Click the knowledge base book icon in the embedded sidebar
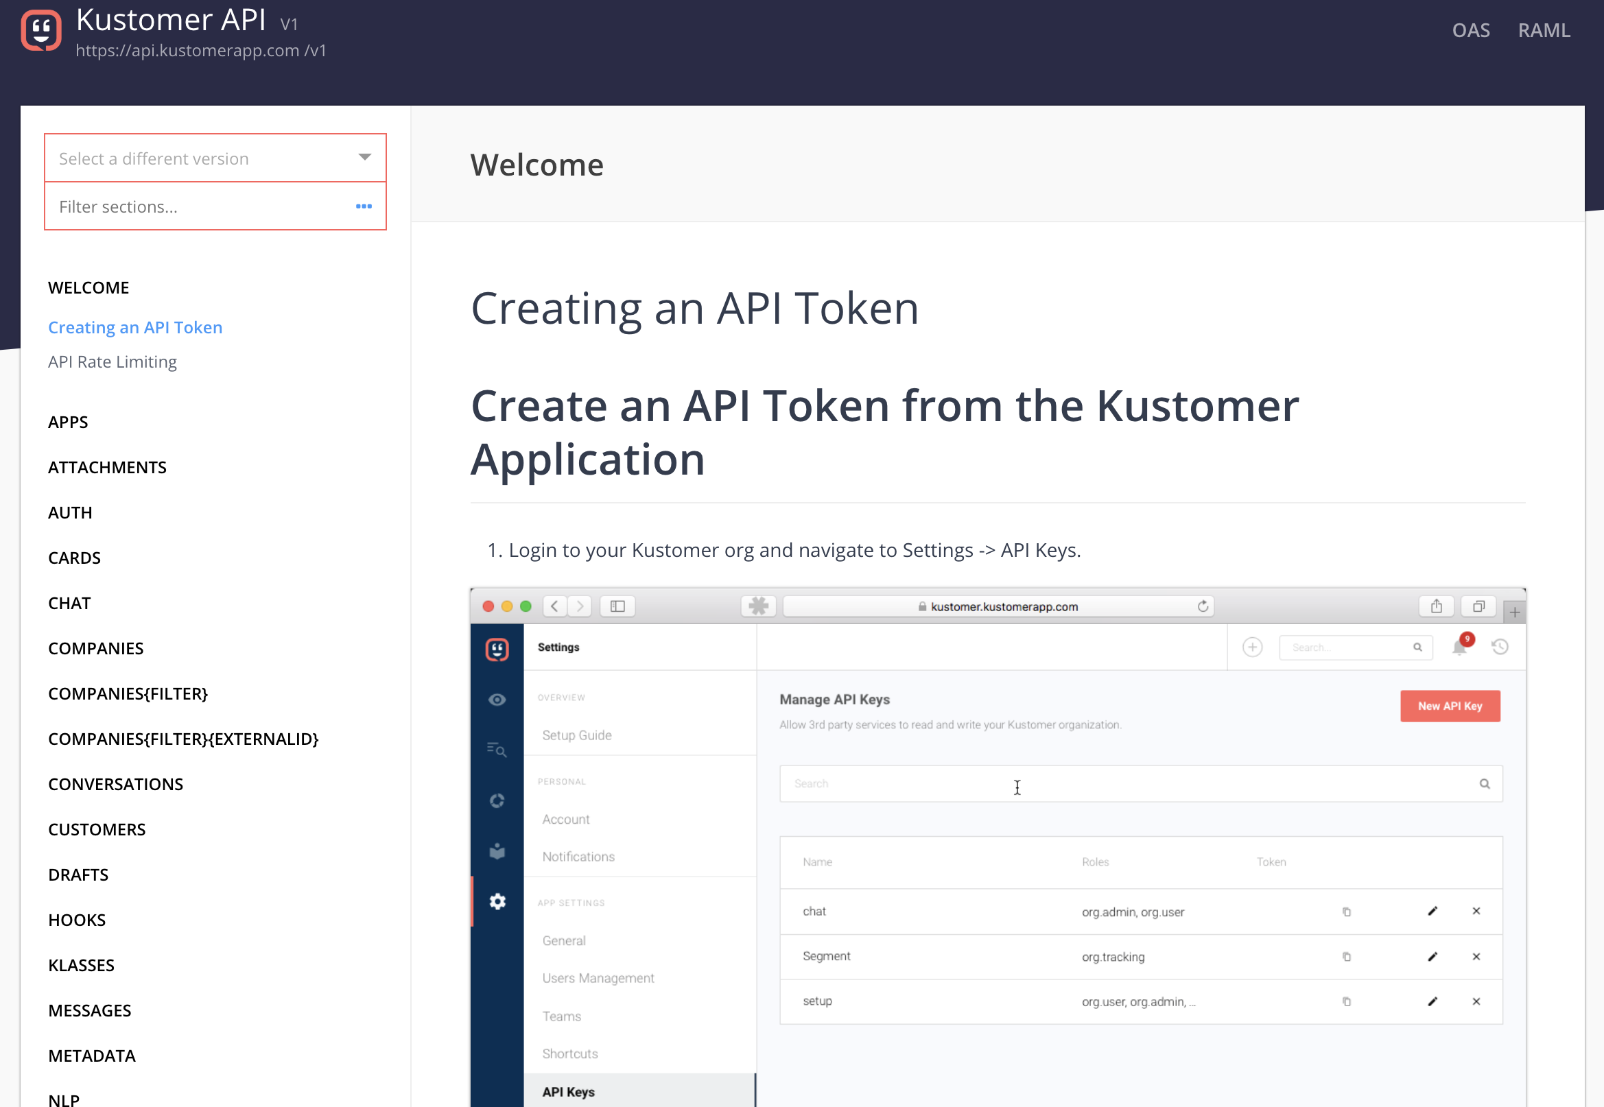The height and width of the screenshot is (1107, 1604). (497, 851)
